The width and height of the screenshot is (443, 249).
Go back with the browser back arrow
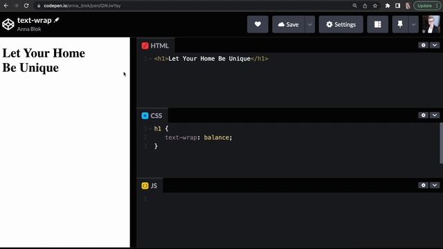tap(6, 6)
